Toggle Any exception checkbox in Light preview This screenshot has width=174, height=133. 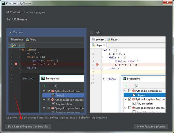pyautogui.click(x=134, y=103)
